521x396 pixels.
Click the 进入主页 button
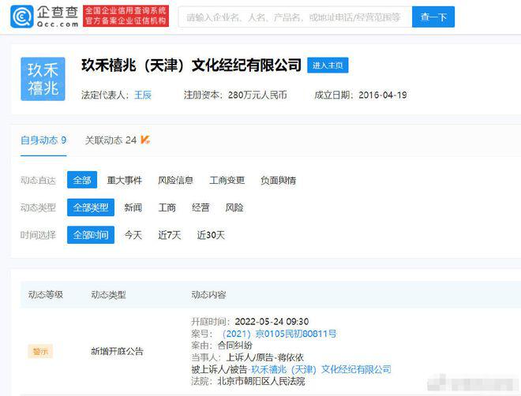tap(328, 65)
